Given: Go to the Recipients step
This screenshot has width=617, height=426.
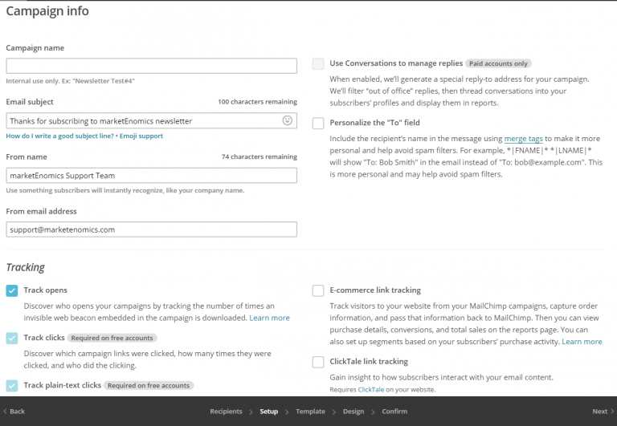Looking at the screenshot, I should point(226,412).
